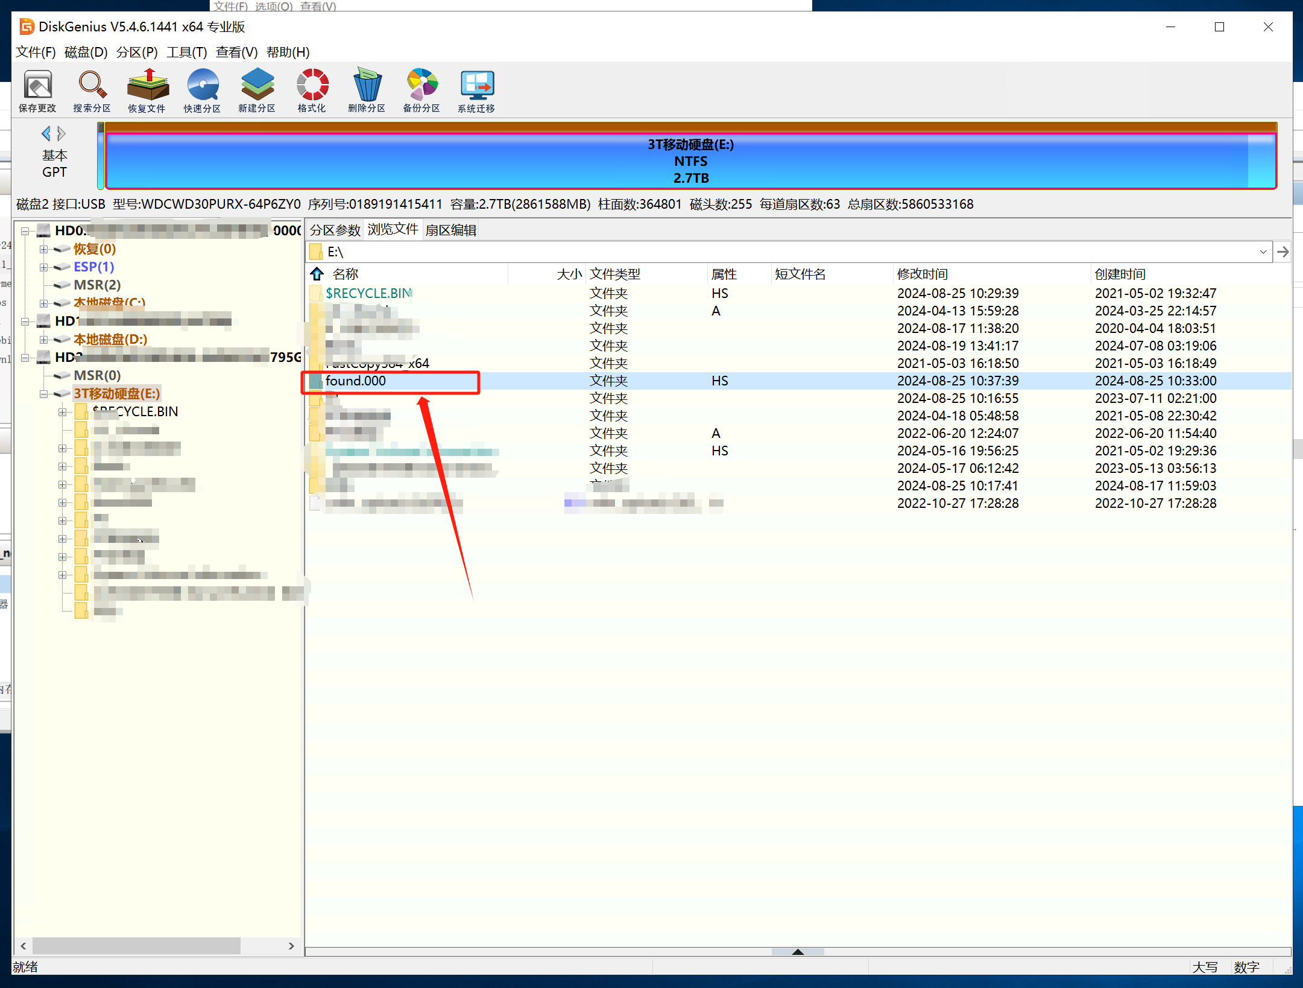Select the found.000 folder row
This screenshot has height=988, width=1303.
point(356,381)
